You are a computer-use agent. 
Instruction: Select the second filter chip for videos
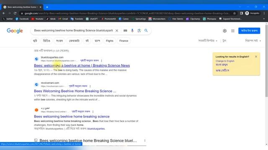pos(46,41)
